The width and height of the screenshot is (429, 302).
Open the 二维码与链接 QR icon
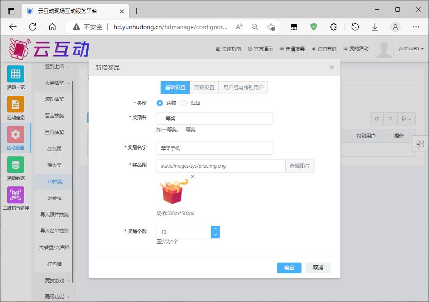[16, 195]
